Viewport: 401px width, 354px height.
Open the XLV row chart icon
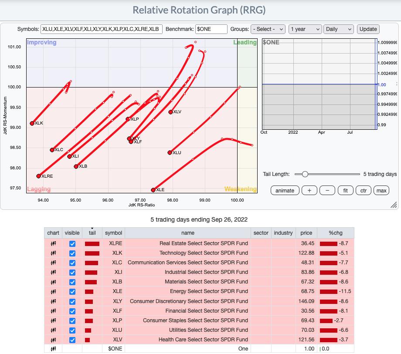[53, 340]
